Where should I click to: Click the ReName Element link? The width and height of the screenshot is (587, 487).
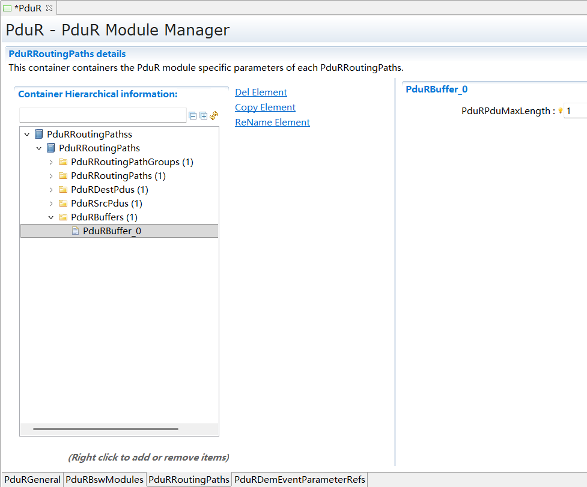(272, 122)
